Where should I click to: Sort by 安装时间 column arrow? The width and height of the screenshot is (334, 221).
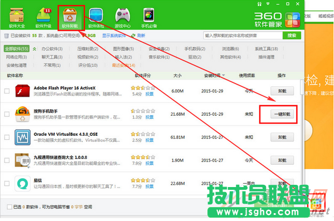point(224,75)
